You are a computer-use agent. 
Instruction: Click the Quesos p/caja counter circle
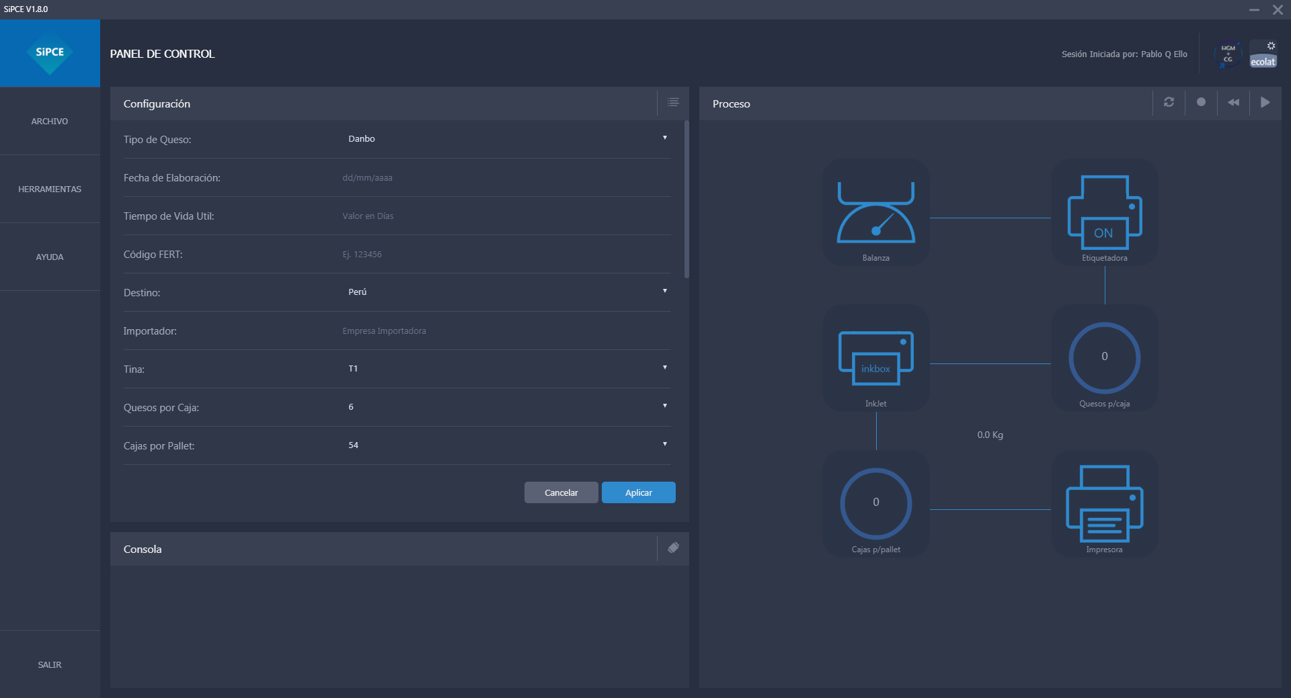pyautogui.click(x=1104, y=357)
